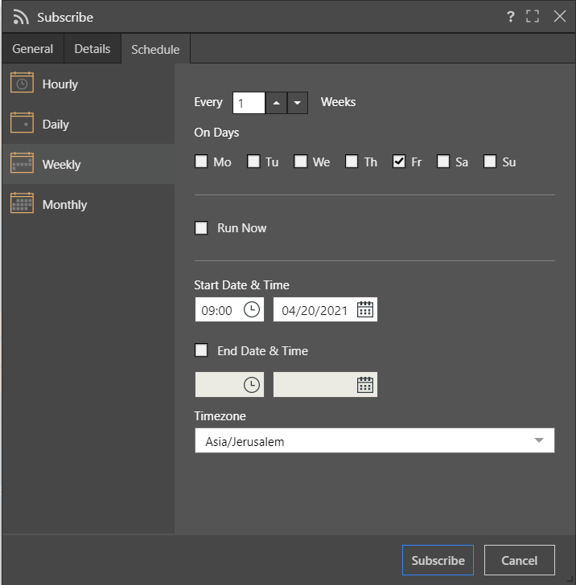576x585 pixels.
Task: Uncheck the Fr day checkbox
Action: tap(399, 162)
